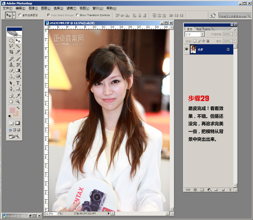Swap foreground and background colors
Viewport: 253px width, 220px height.
18,108
